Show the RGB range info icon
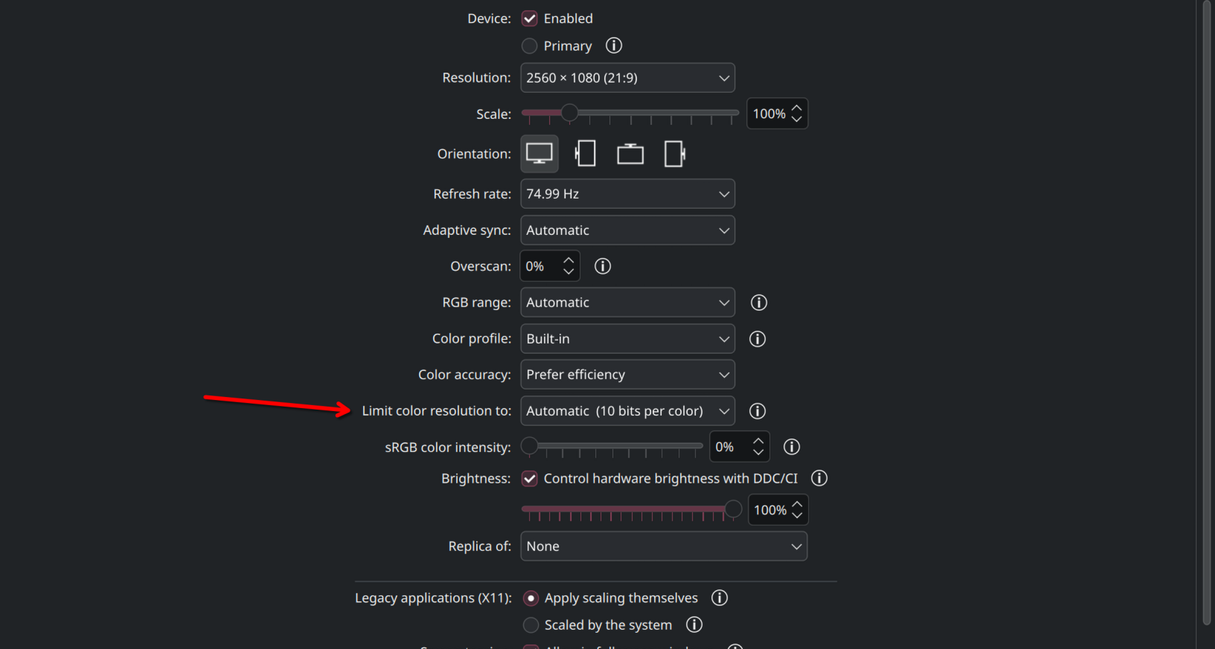 point(759,303)
